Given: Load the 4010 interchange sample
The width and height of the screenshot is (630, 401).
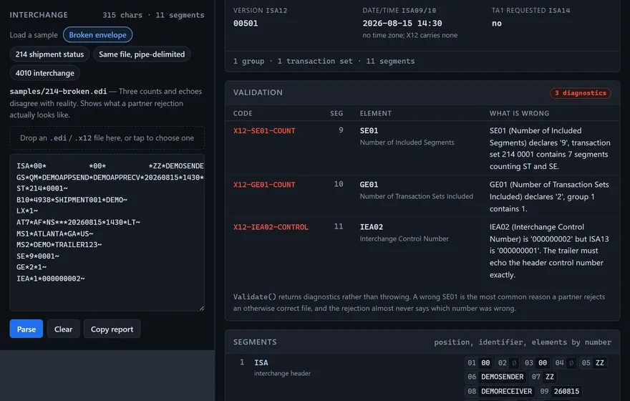Looking at the screenshot, I should [44, 73].
